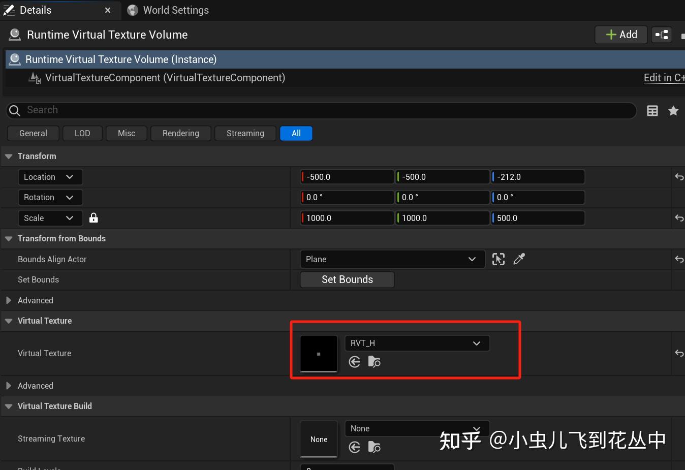Filter by Misc category
This screenshot has height=470, width=685.
tap(127, 133)
